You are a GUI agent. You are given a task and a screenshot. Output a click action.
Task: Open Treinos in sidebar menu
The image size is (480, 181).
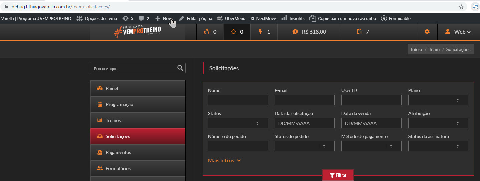pyautogui.click(x=138, y=120)
